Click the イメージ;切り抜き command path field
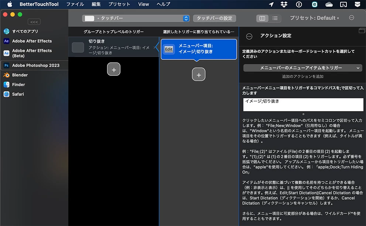 [303, 105]
